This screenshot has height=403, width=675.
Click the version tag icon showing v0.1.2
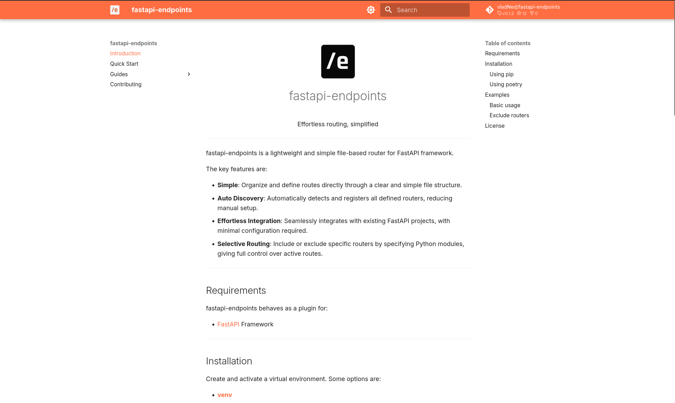(x=499, y=13)
